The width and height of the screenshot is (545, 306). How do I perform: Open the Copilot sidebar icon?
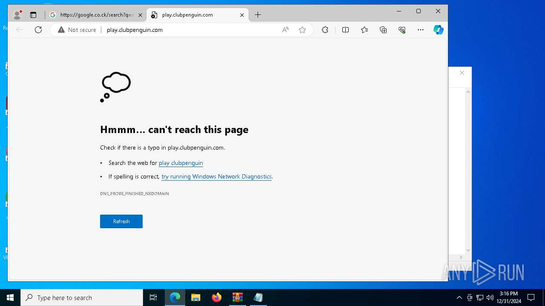pyautogui.click(x=439, y=30)
